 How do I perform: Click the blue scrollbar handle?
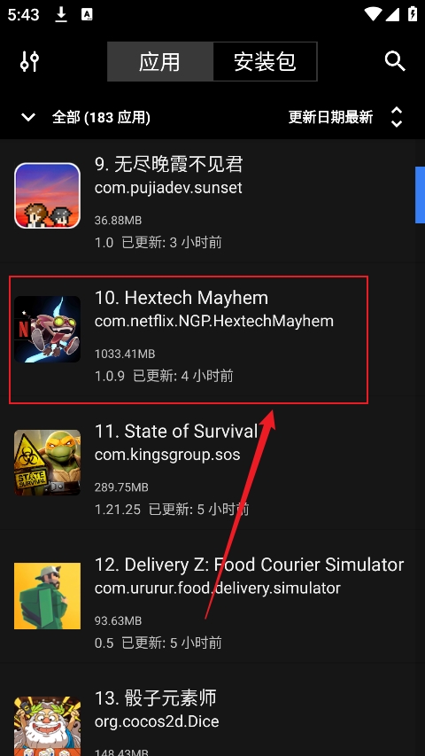[420, 195]
